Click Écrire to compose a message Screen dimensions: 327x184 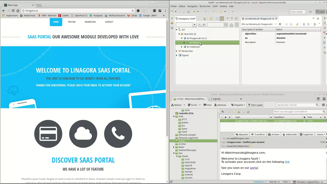[x=193, y=105]
